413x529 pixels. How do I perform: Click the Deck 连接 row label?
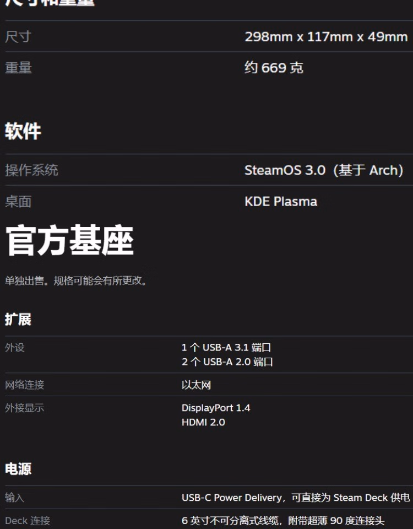tap(28, 521)
